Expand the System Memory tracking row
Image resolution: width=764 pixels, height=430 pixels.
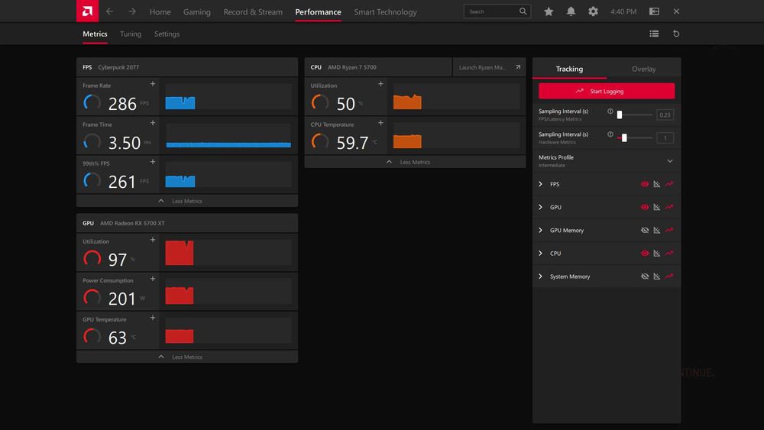tap(540, 276)
